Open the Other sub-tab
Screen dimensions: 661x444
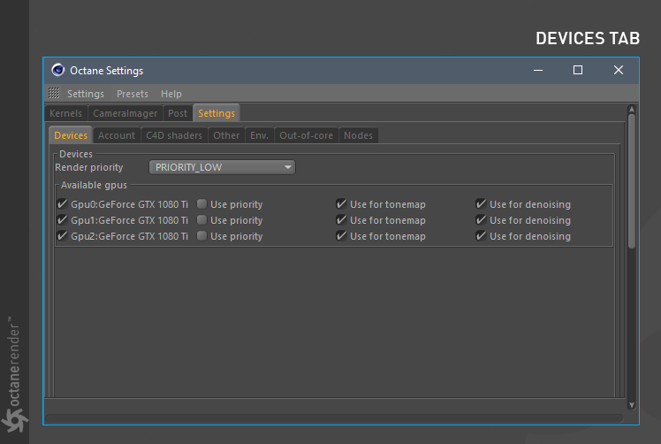[226, 135]
